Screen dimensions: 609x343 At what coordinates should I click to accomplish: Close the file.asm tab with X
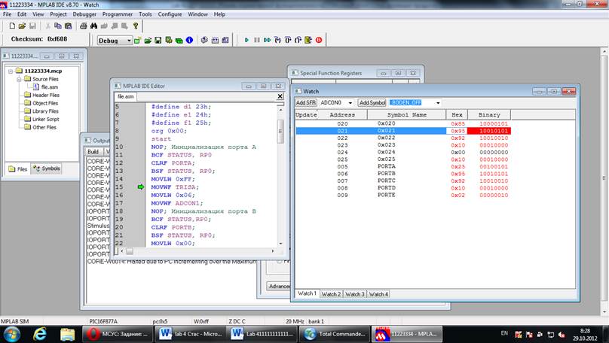(280, 96)
